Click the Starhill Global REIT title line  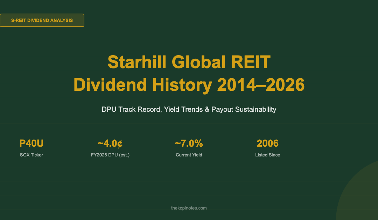click(189, 62)
